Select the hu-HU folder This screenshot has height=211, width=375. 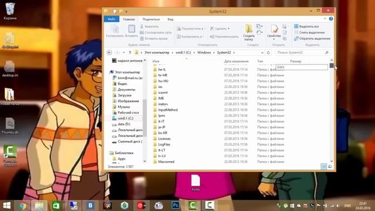click(163, 81)
